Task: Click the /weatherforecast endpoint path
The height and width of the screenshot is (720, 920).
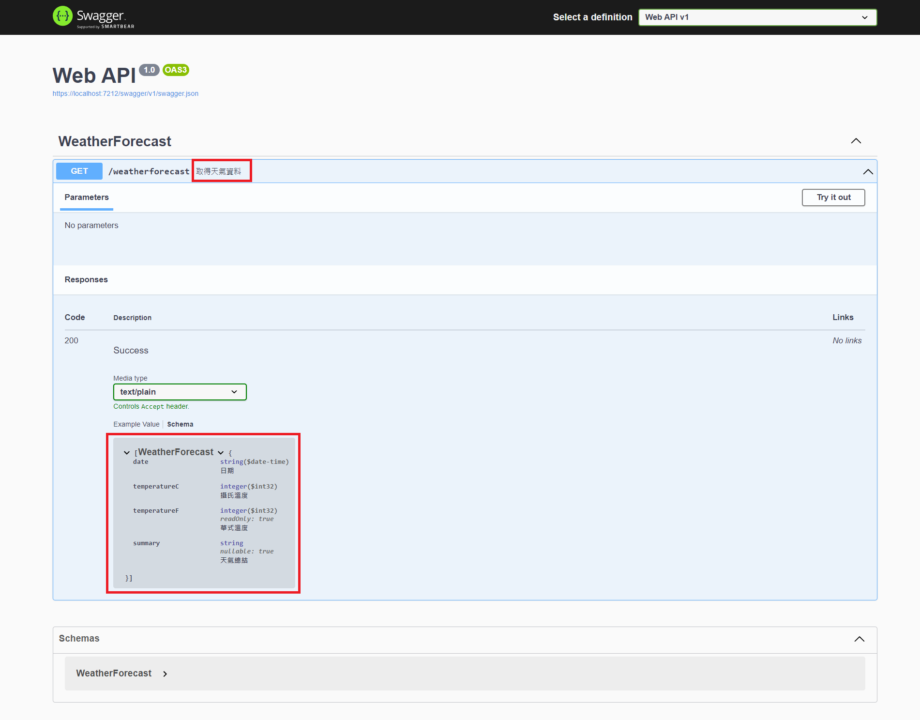Action: pos(149,171)
